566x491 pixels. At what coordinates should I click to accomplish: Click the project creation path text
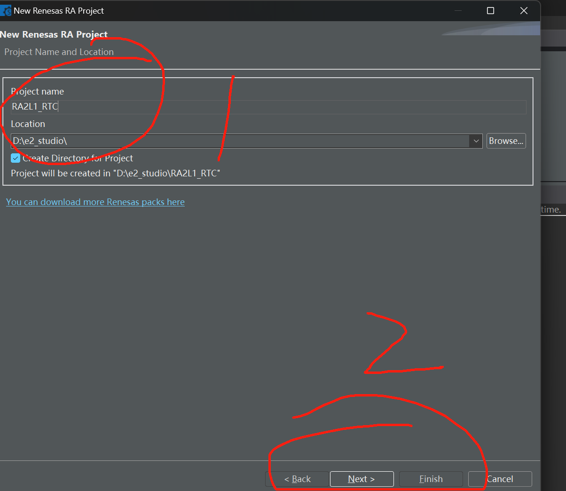pos(116,173)
